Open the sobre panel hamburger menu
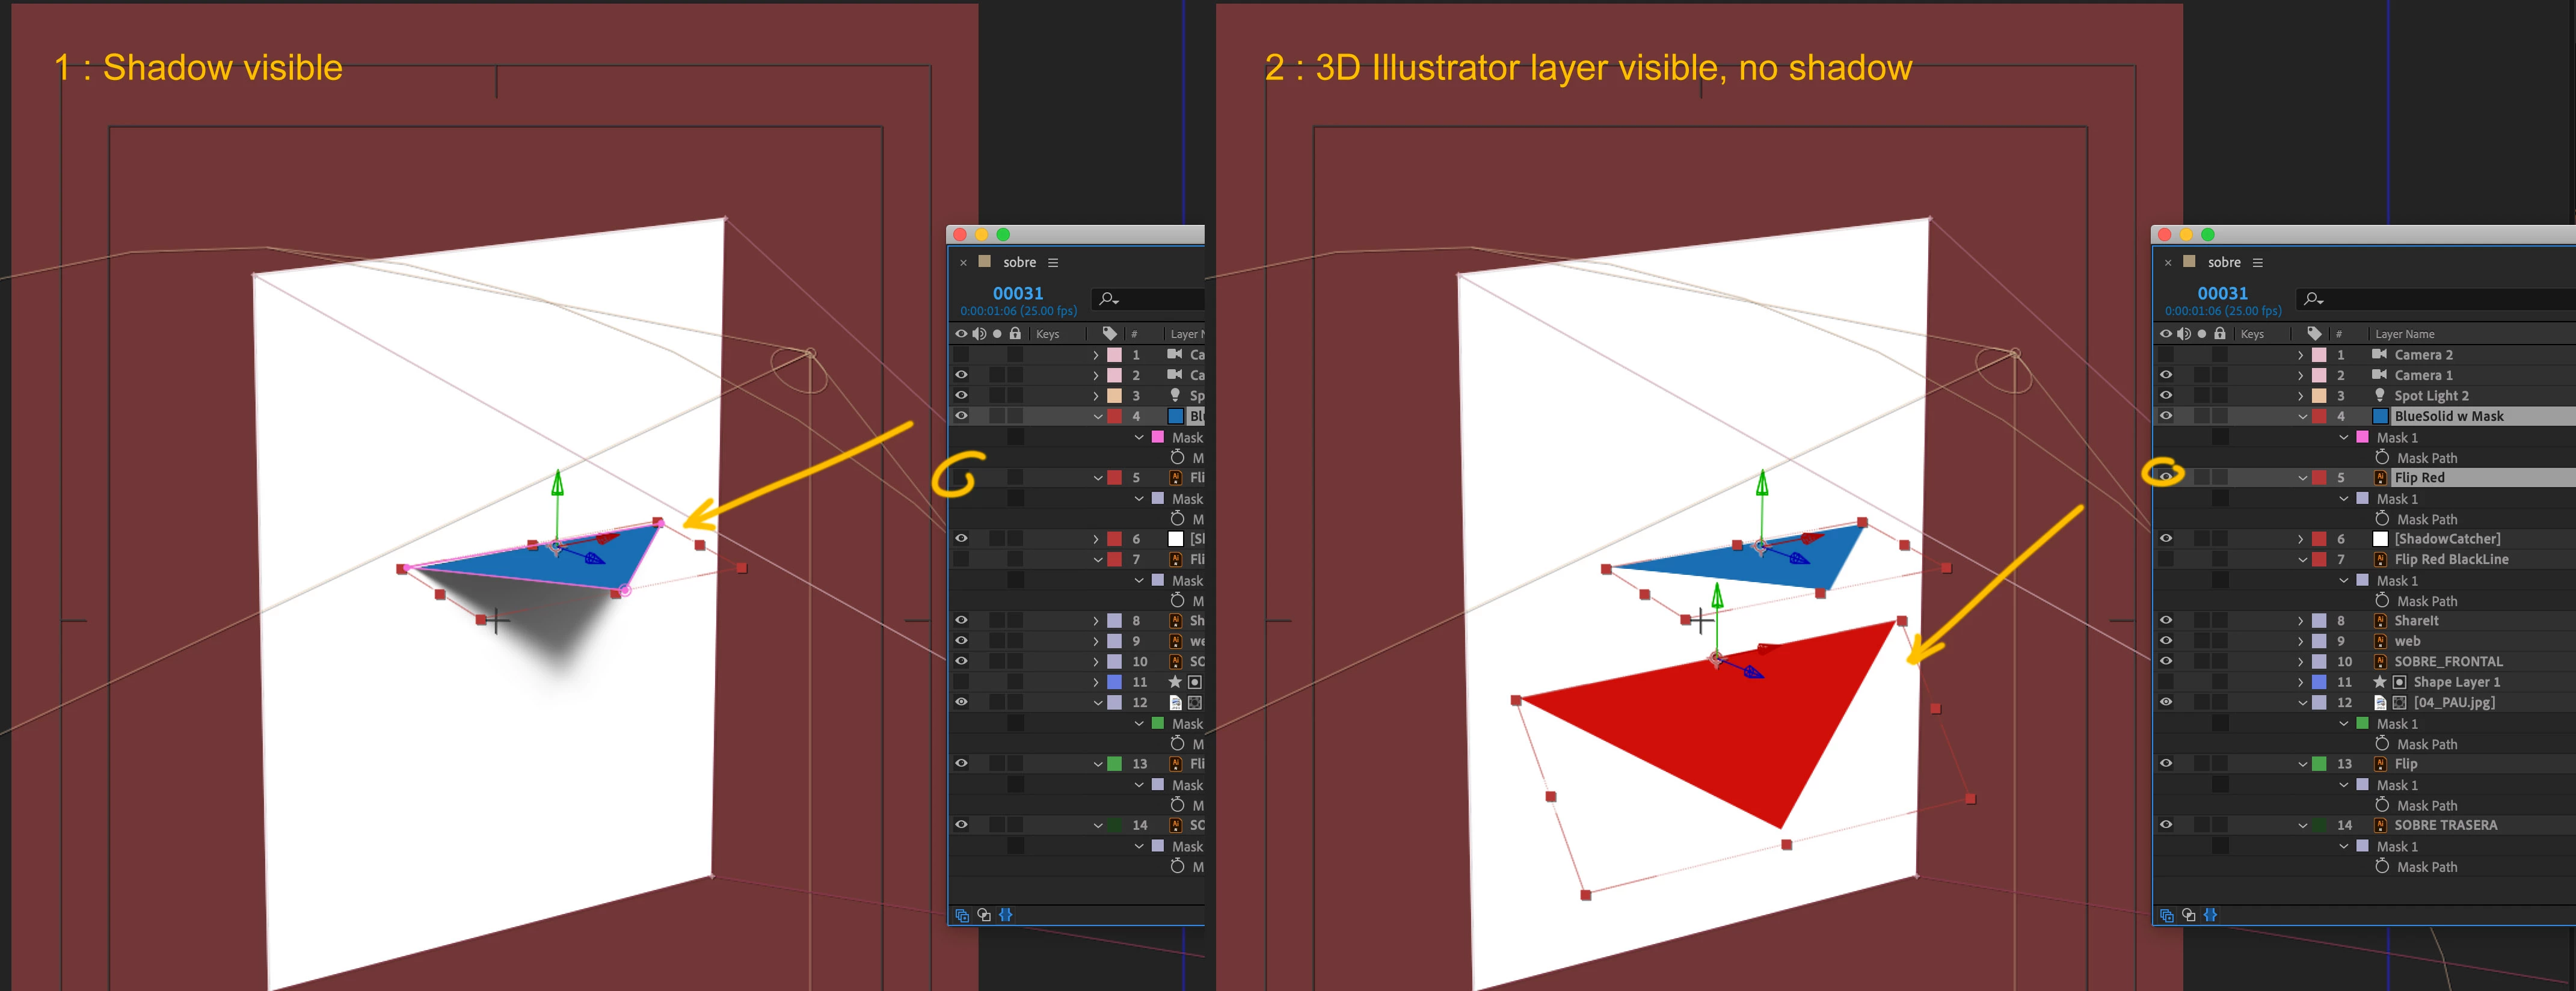The image size is (2576, 991). pyautogui.click(x=2257, y=262)
